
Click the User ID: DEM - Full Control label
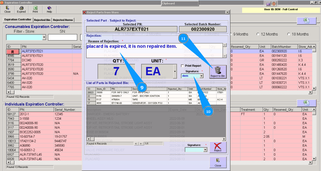pyautogui.click(x=281, y=9)
